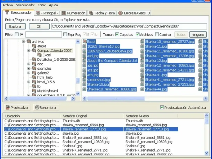Viewport: 212px width, 159px height.
Task: Select the shakira_renamed_6964.jpg original name cell
Action: click(x=83, y=125)
